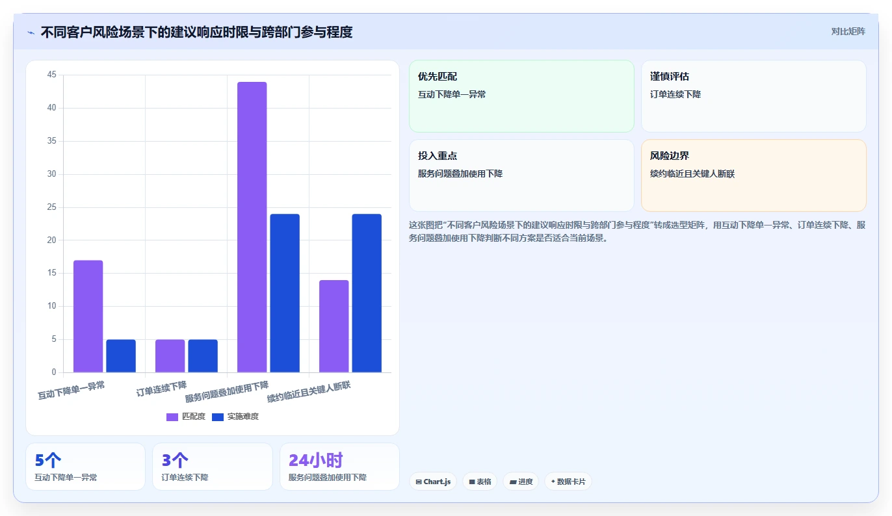Toggle the 匹配度 legend entry
The image size is (892, 516).
(x=186, y=417)
